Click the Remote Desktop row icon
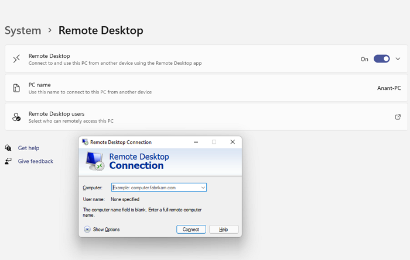The height and width of the screenshot is (260, 410). tap(16, 59)
